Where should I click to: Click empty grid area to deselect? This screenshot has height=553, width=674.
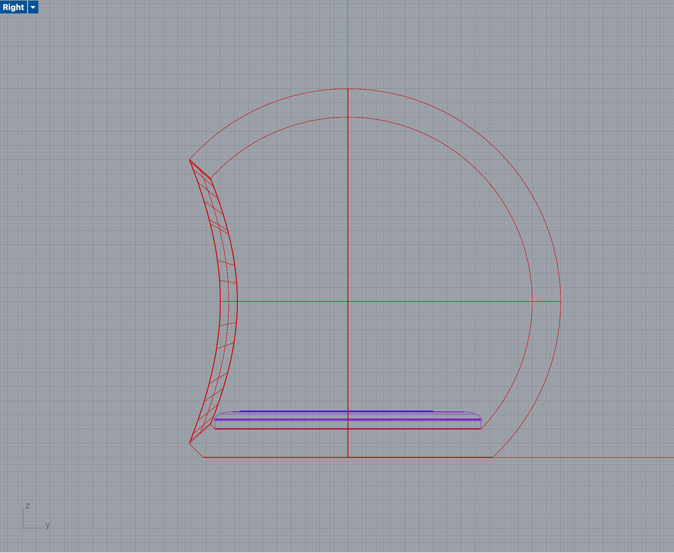105,246
